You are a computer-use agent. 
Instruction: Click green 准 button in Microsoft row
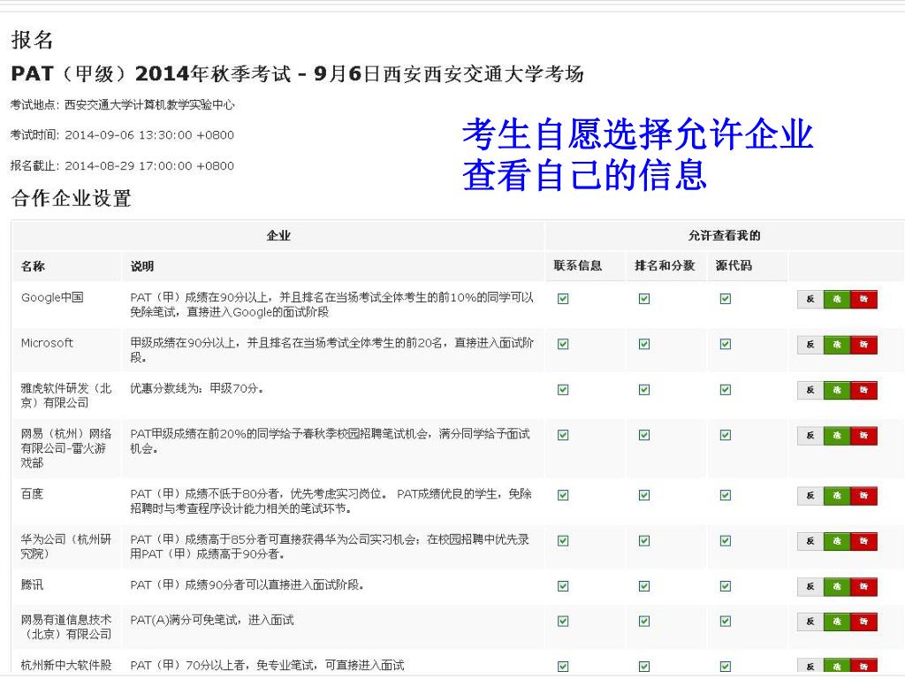pyautogui.click(x=837, y=345)
